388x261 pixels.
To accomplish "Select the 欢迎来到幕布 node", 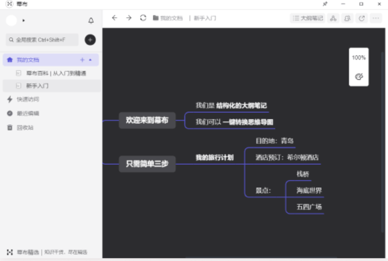I will click(x=147, y=120).
